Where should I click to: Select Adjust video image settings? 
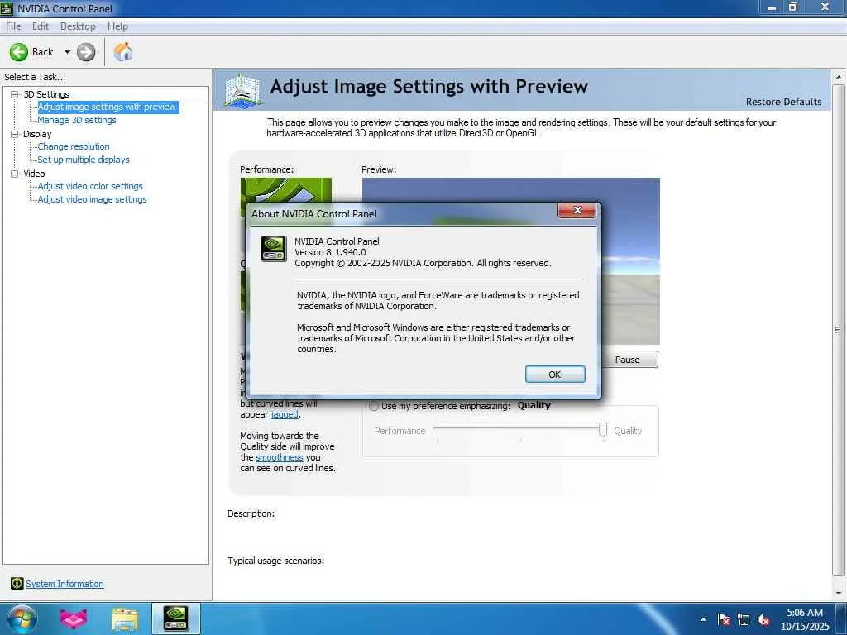pos(93,199)
